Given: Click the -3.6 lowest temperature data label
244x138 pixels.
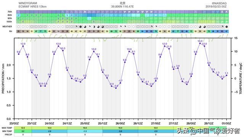Looking at the screenshot, I should [116, 86].
